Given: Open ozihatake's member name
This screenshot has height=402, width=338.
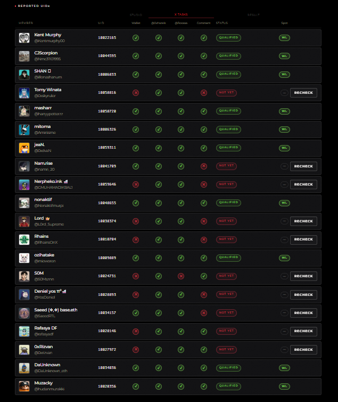Looking at the screenshot, I should tap(44, 255).
